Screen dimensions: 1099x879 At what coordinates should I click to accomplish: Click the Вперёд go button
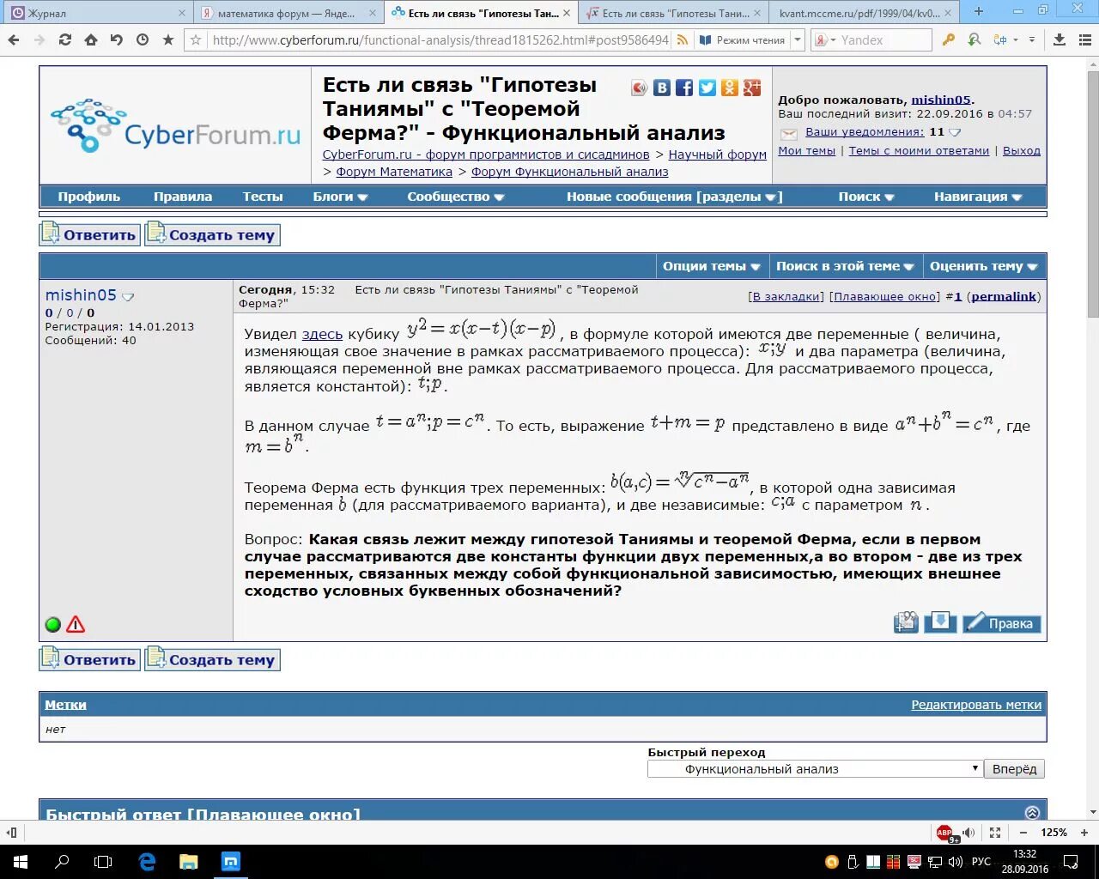pyautogui.click(x=1014, y=769)
